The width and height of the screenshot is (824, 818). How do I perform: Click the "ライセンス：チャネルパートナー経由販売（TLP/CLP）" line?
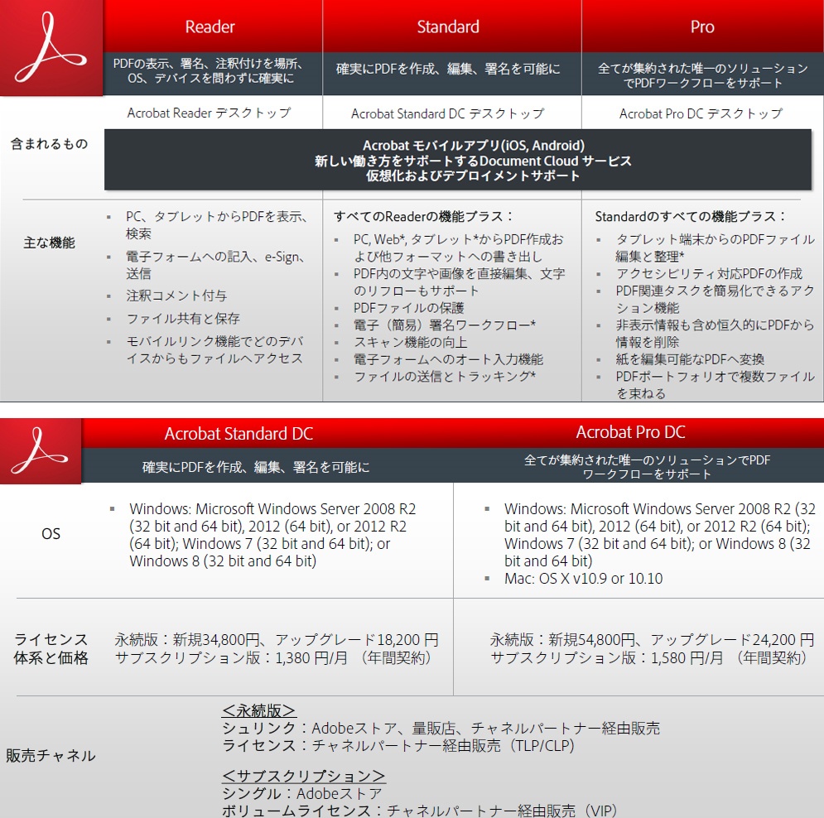[398, 745]
